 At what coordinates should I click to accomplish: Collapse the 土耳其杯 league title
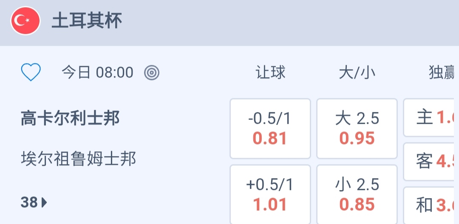(87, 21)
